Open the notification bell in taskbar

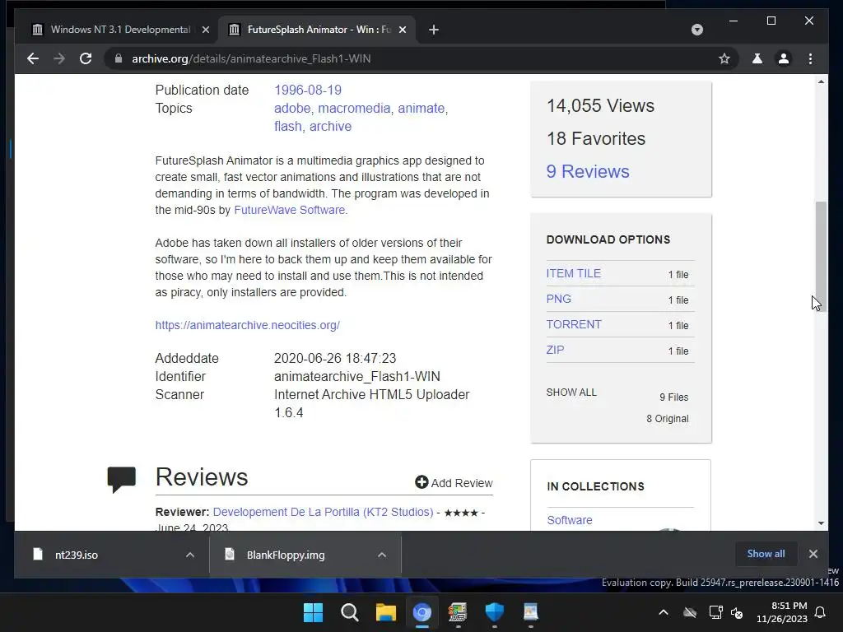pyautogui.click(x=821, y=612)
